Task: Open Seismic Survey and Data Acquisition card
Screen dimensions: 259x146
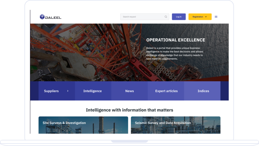Action: [176, 125]
